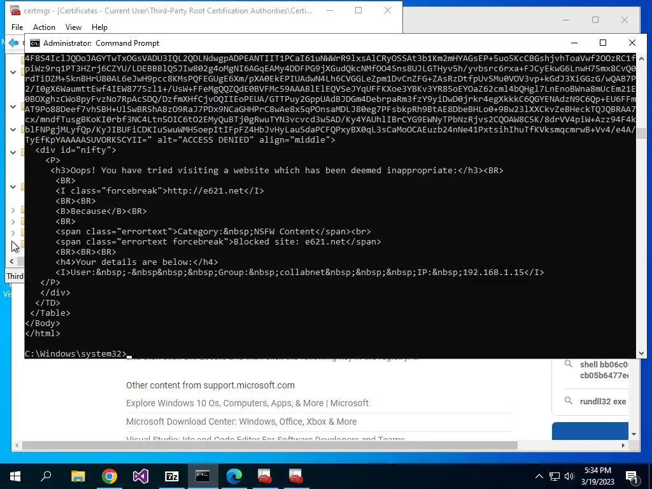Collapse the topmost expanded certmgr tree node

click(13, 72)
